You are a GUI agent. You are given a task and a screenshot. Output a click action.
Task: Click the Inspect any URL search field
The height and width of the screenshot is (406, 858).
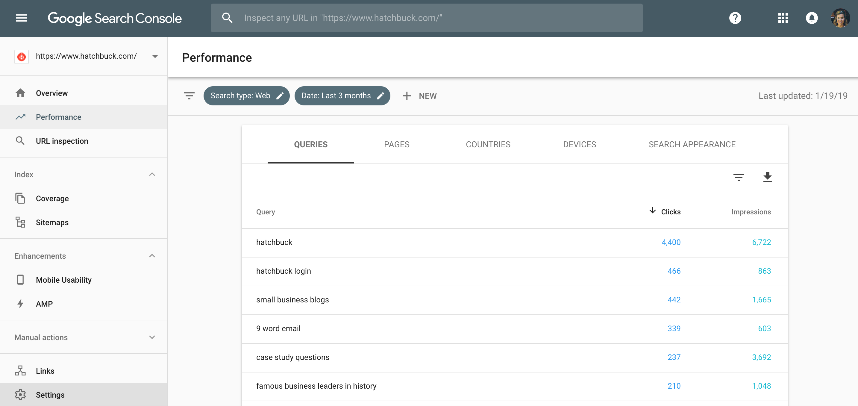[427, 18]
